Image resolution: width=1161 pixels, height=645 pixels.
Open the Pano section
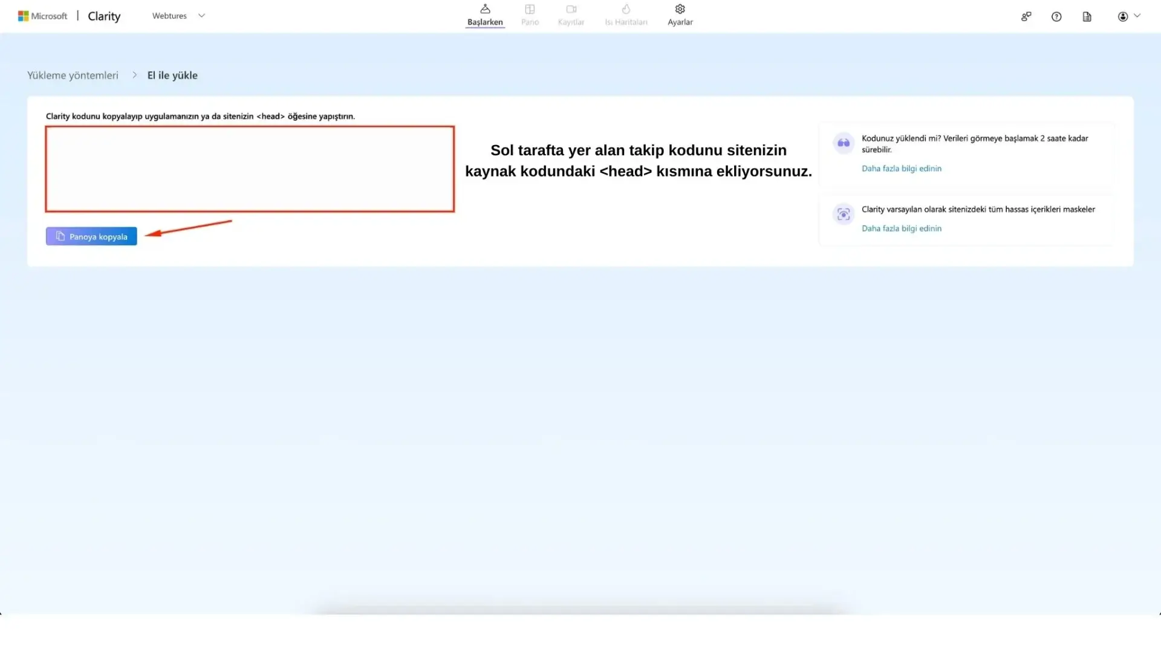coord(530,15)
